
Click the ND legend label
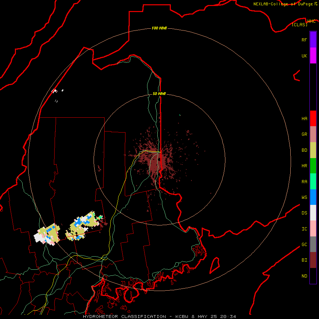click(x=304, y=276)
